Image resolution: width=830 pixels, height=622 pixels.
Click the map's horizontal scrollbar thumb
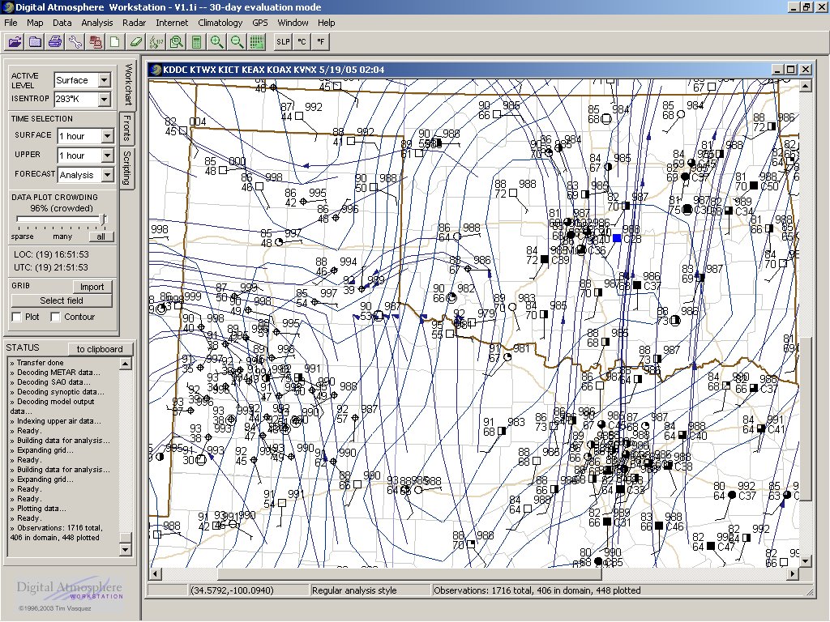pyautogui.click(x=409, y=573)
